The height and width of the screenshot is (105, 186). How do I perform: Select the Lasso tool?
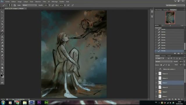(2, 18)
